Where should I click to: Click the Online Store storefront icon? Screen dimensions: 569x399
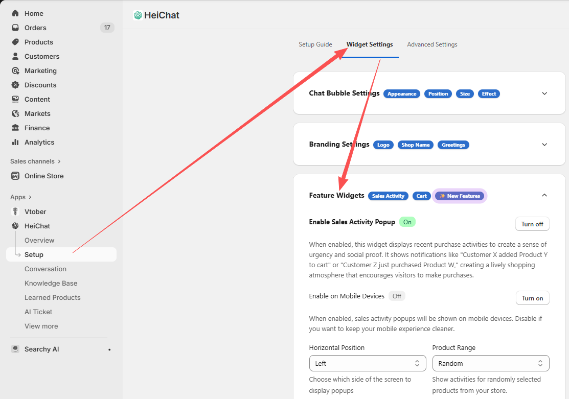pyautogui.click(x=15, y=176)
